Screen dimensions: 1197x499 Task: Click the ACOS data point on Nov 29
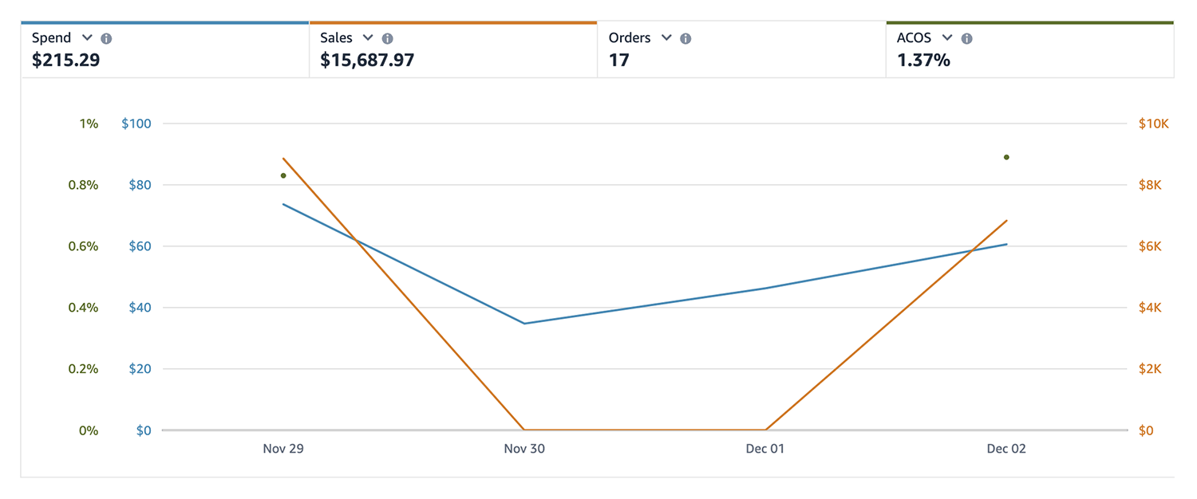click(283, 175)
